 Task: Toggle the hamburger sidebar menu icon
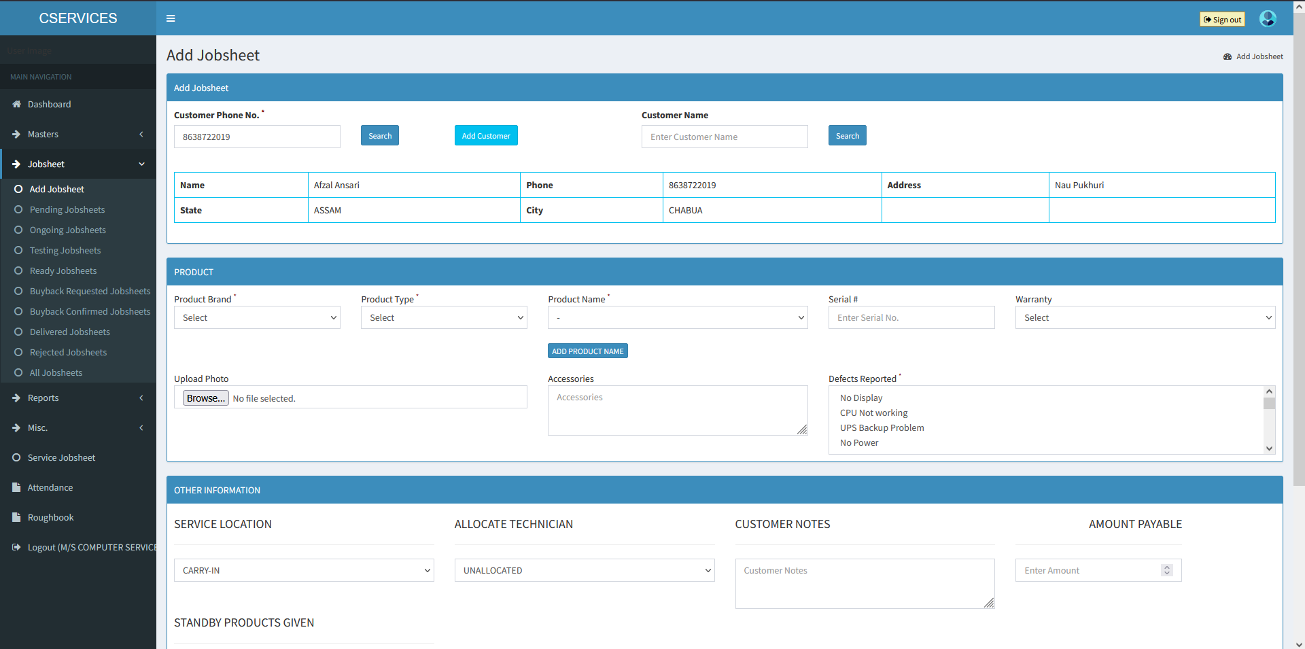pos(171,18)
